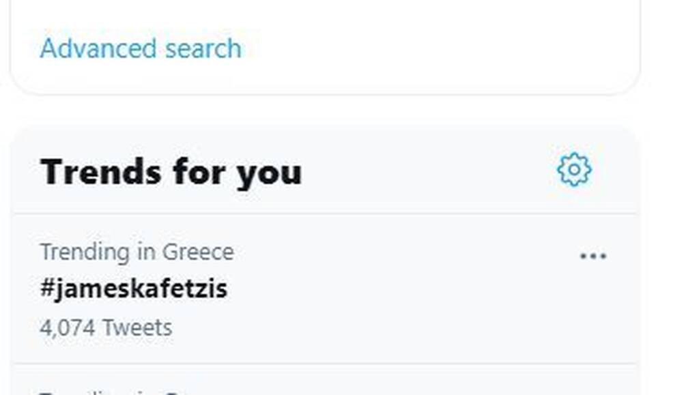Click the Advanced search link
699x395 pixels.
pyautogui.click(x=141, y=48)
